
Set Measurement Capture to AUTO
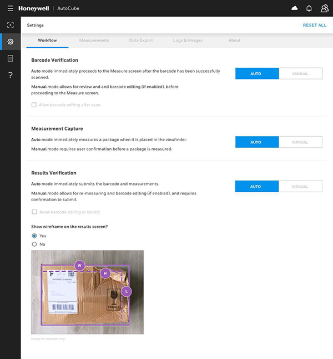[257, 142]
